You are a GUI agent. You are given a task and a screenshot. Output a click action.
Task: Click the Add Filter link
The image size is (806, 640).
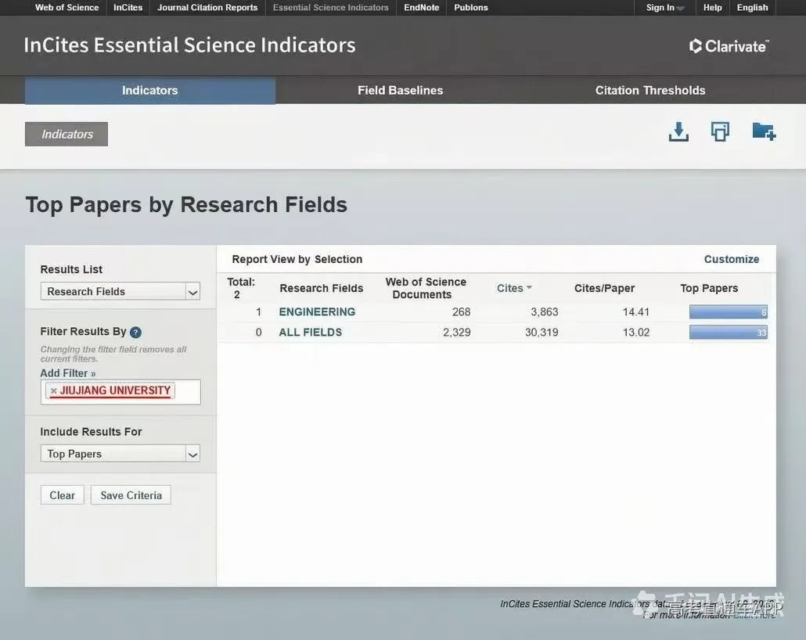pos(68,373)
